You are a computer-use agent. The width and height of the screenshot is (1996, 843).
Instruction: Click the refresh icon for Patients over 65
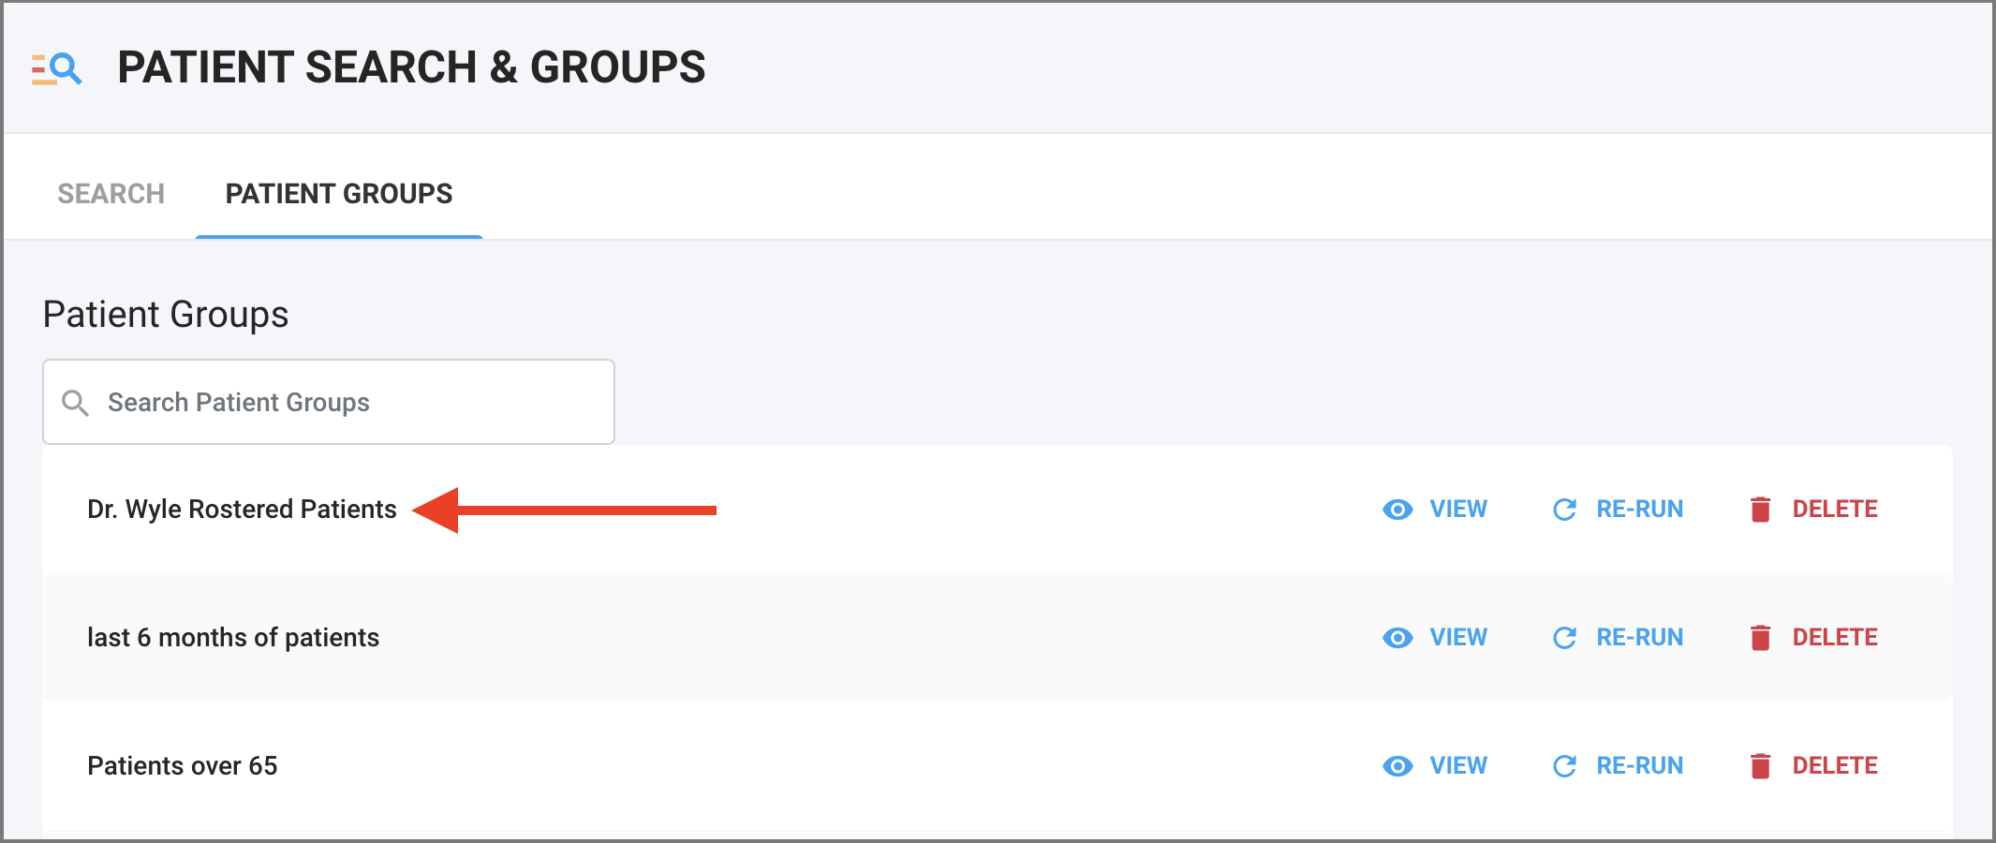[1564, 766]
